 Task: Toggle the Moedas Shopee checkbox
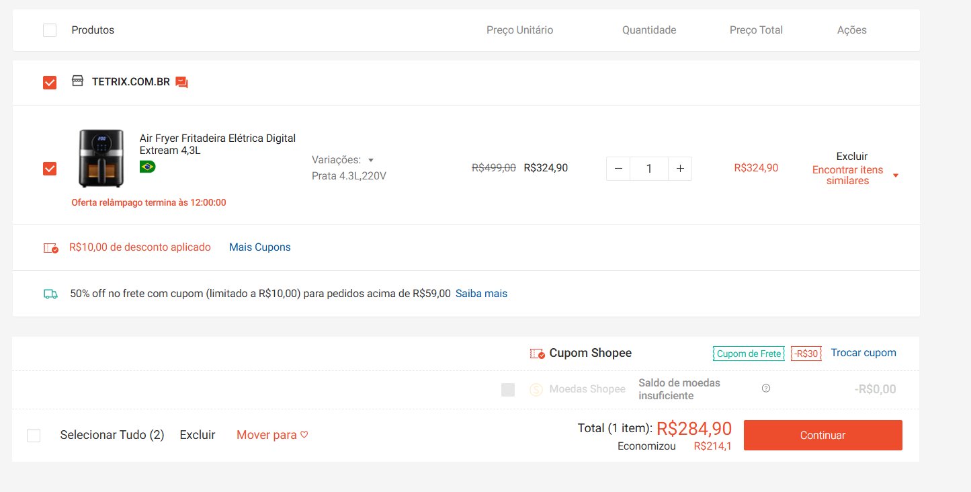pos(508,390)
